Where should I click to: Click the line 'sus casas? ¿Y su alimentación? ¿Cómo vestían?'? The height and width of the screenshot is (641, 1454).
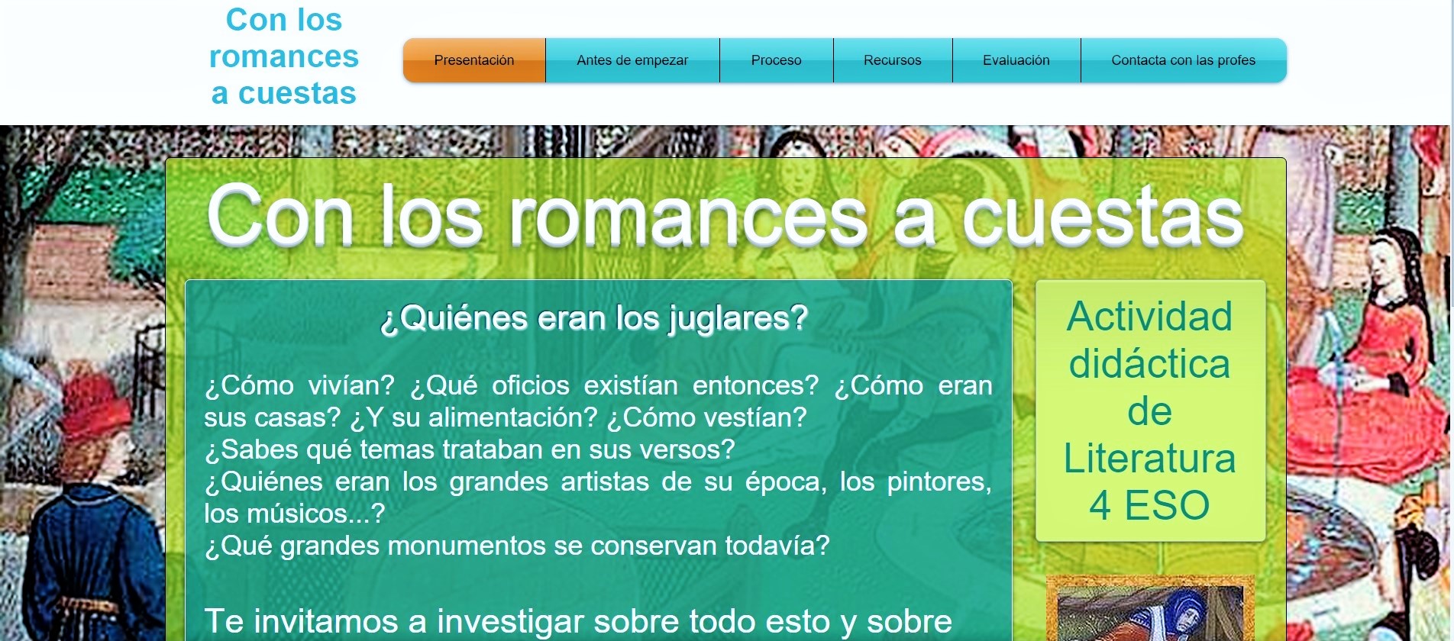506,417
